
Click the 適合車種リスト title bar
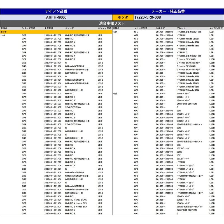[112, 23]
